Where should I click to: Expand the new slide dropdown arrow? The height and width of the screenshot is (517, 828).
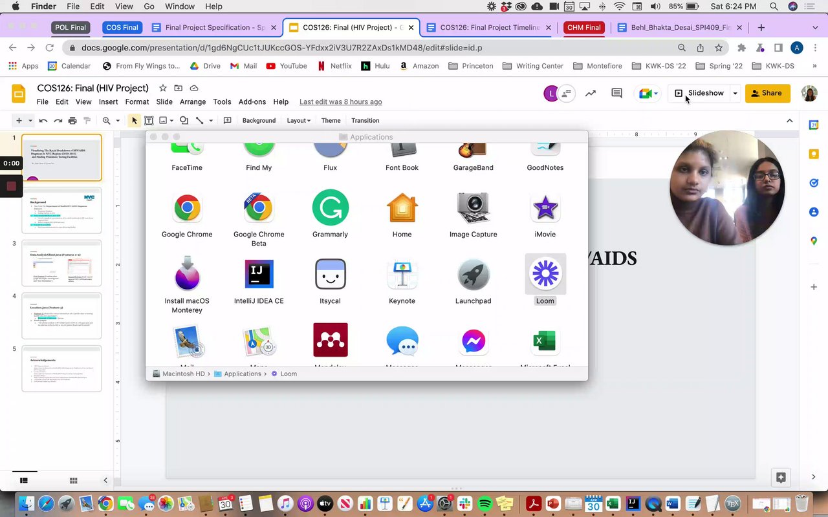tap(30, 121)
